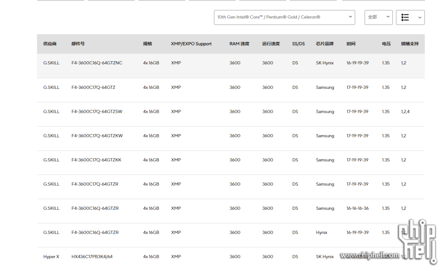Click the 规格 column header

click(x=148, y=44)
